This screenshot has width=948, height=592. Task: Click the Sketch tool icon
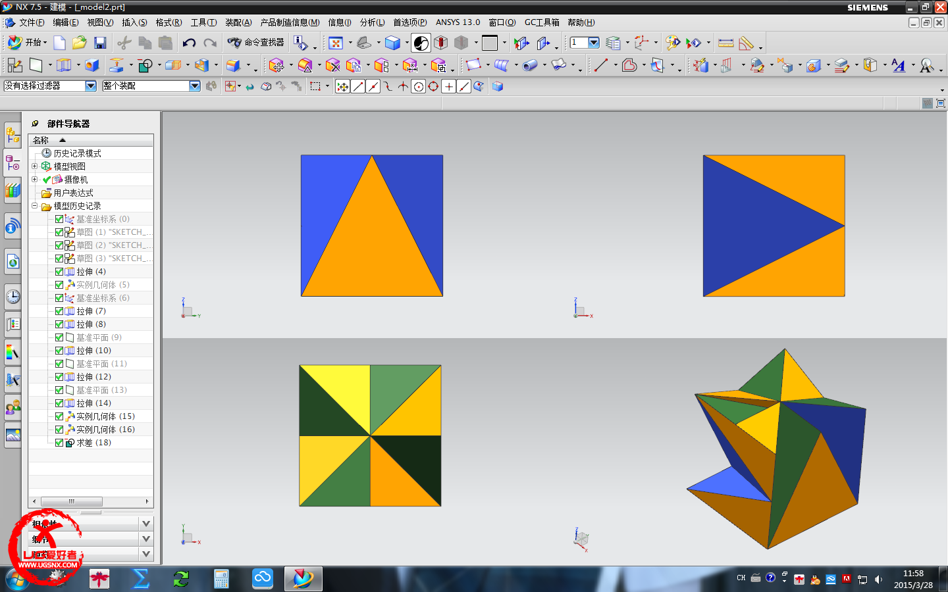point(14,65)
